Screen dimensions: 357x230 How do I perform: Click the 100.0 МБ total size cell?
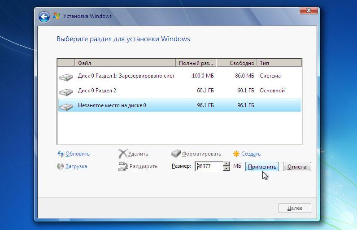click(203, 76)
